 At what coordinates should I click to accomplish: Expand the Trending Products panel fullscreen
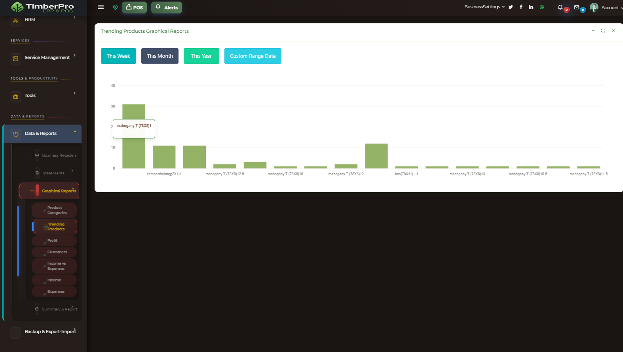(x=603, y=30)
